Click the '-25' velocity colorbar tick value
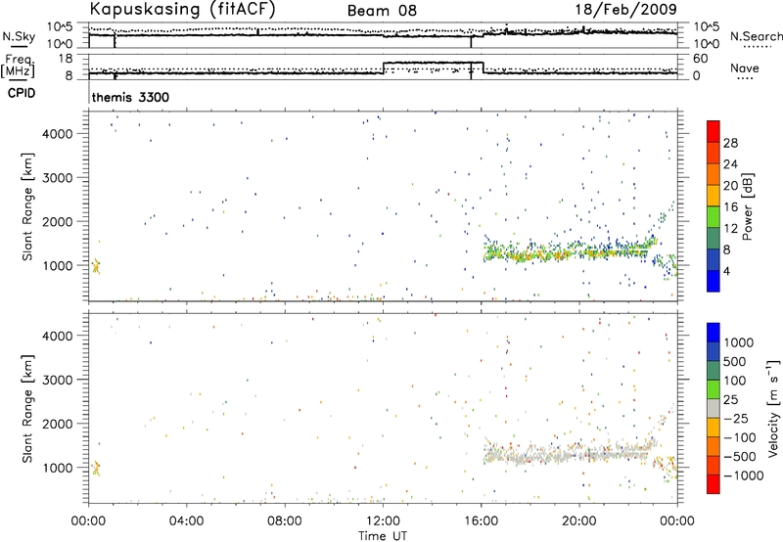Image resolution: width=783 pixels, height=542 pixels. (735, 419)
